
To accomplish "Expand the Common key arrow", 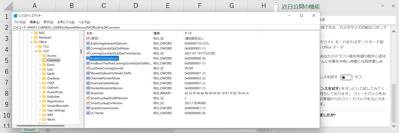I will (x=40, y=60).
